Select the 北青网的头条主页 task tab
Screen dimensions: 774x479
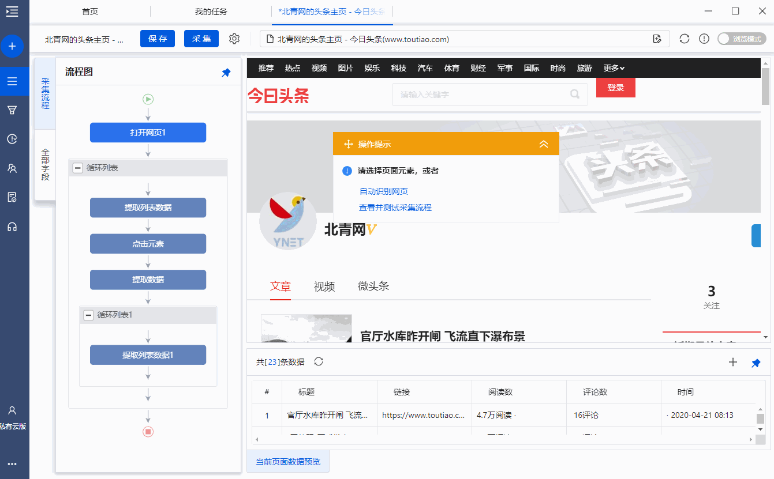tap(332, 12)
